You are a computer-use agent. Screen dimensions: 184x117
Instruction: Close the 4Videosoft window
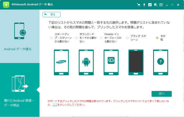tap(178, 5)
